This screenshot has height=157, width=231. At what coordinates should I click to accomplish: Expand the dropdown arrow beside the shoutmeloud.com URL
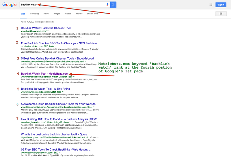[x=85, y=61]
